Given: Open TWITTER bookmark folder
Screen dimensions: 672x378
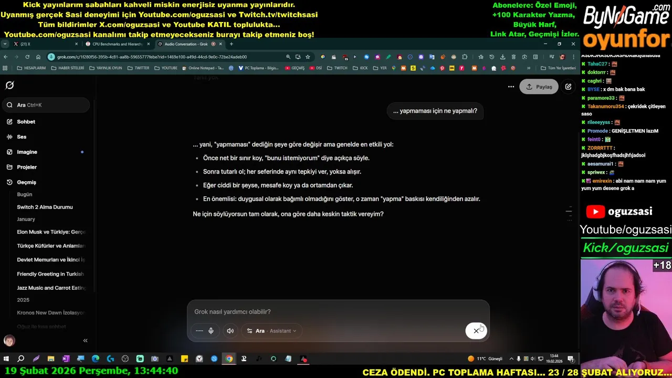Looking at the screenshot, I should click(139, 68).
